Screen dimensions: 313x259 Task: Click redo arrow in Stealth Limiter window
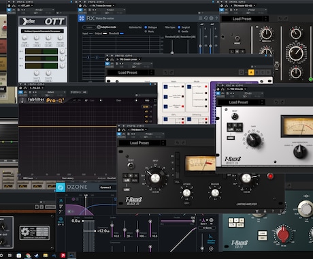point(171,72)
